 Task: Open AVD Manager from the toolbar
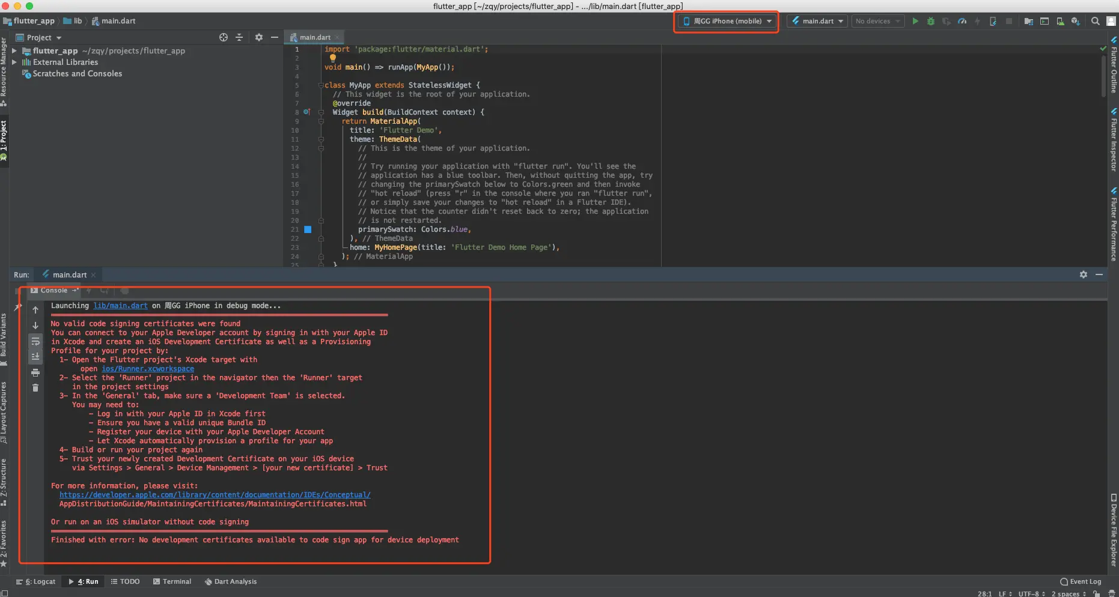click(1060, 21)
